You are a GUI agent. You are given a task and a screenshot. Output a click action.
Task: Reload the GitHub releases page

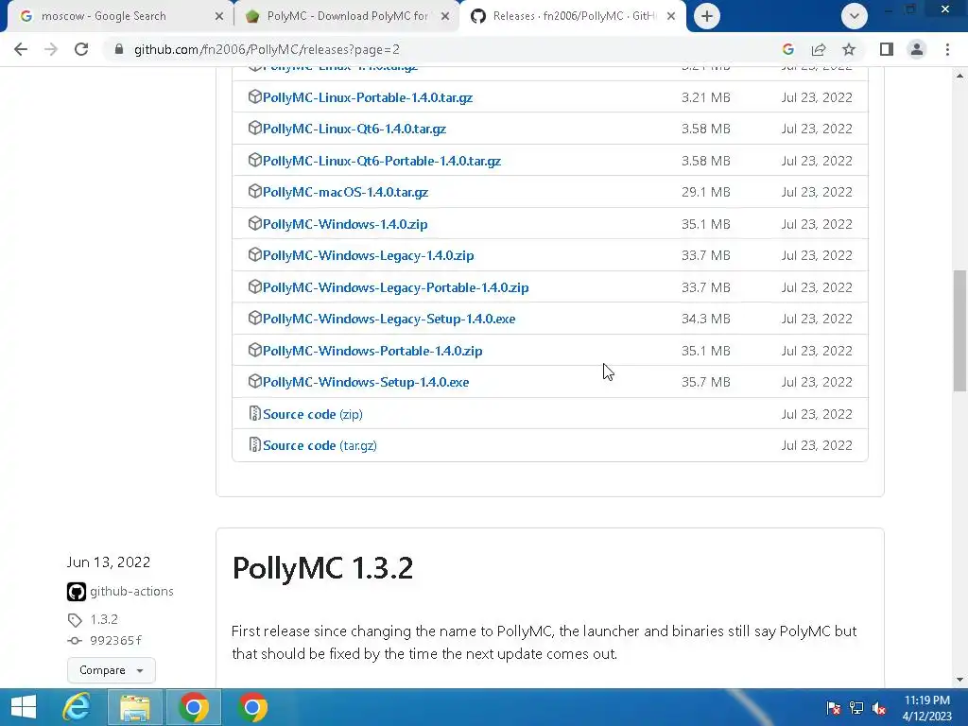81,49
